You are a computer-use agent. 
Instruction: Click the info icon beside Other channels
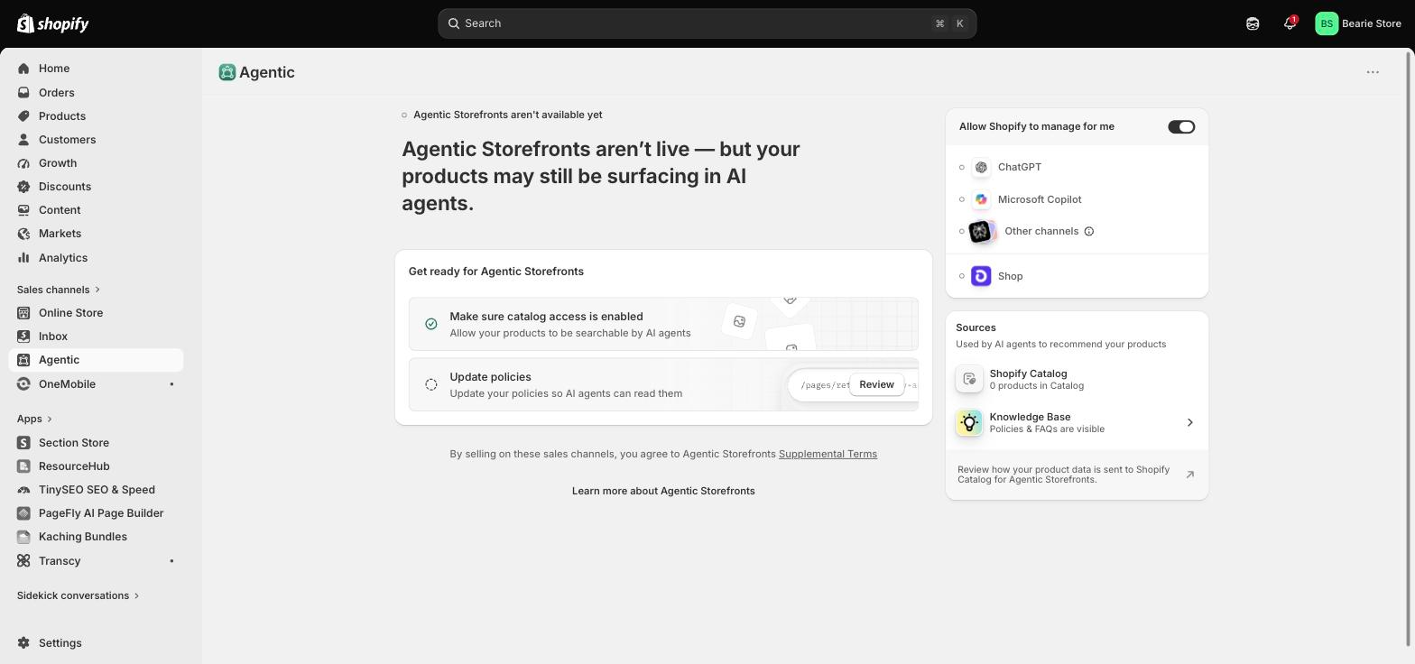click(x=1089, y=232)
